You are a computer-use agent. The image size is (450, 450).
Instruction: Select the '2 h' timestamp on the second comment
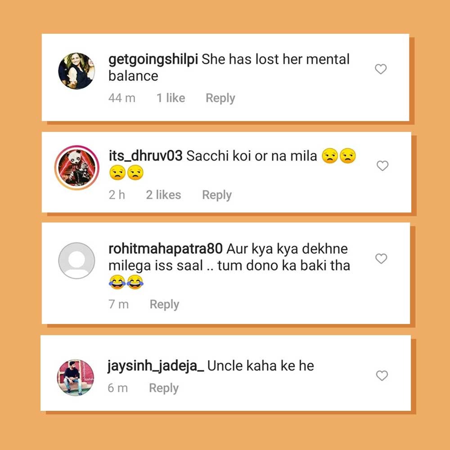click(x=117, y=195)
